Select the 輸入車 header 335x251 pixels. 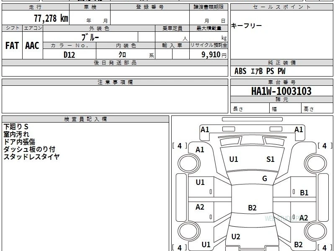172,46
